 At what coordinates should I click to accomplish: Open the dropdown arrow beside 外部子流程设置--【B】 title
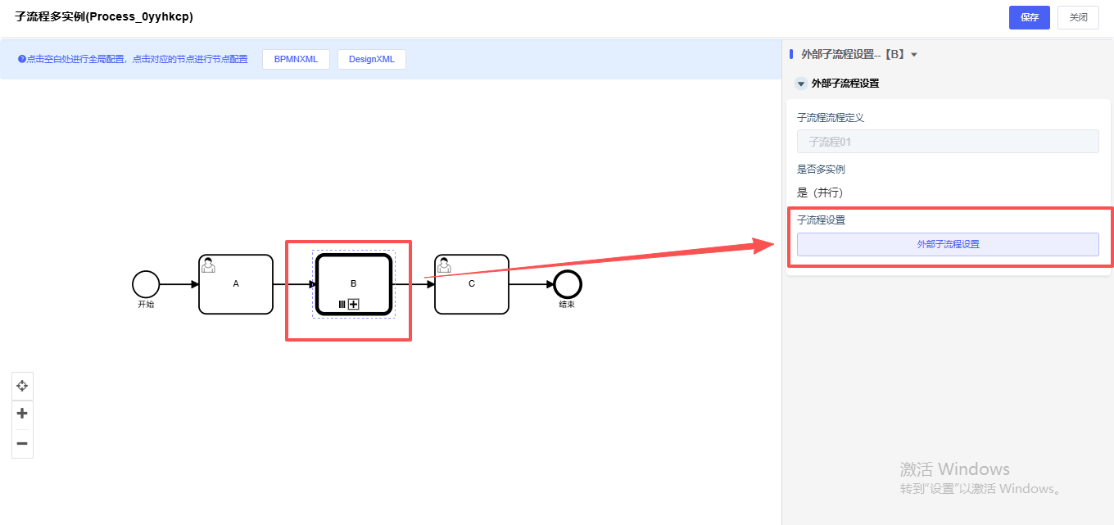[x=914, y=55]
